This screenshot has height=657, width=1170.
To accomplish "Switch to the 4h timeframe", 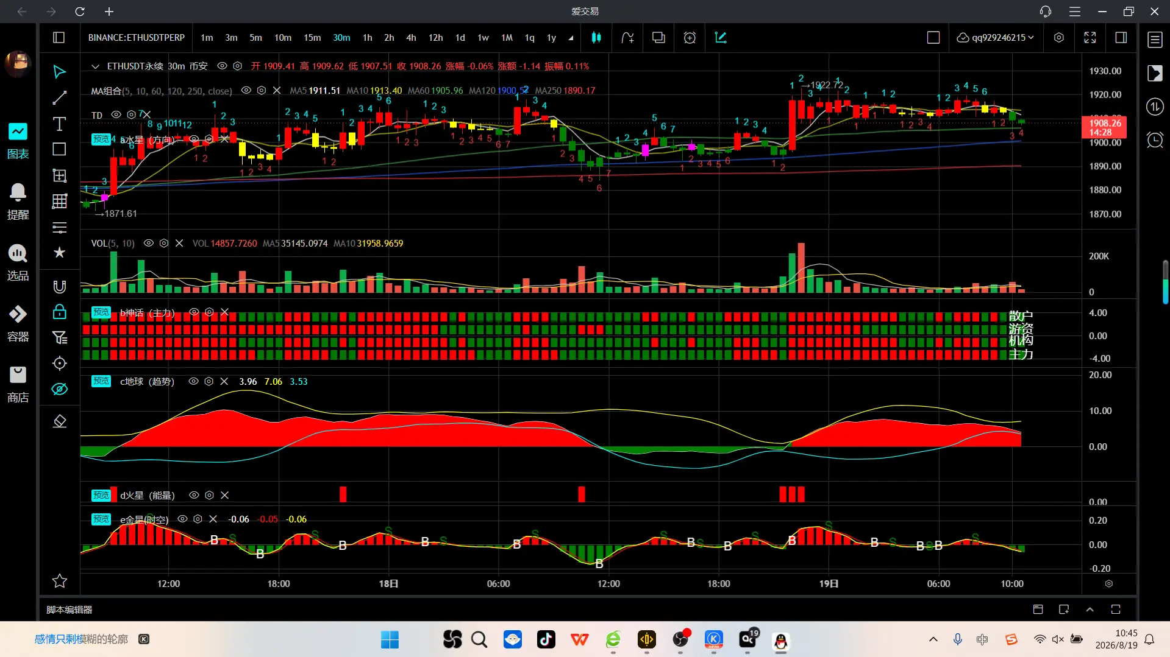I will click(x=412, y=38).
